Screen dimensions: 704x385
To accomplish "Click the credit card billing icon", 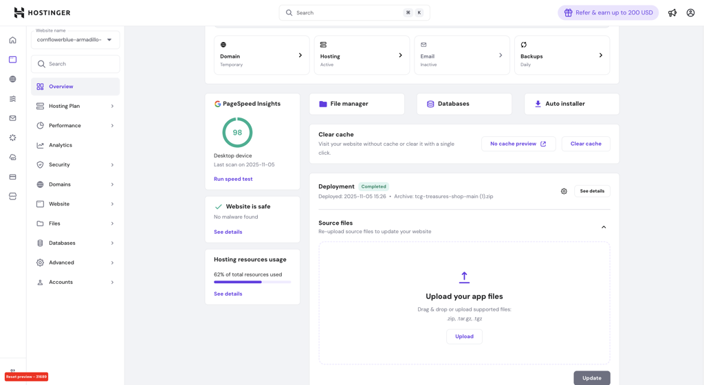I will pyautogui.click(x=12, y=177).
